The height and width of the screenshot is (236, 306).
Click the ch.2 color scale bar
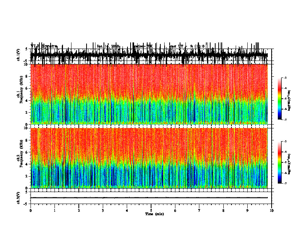(x=280, y=162)
